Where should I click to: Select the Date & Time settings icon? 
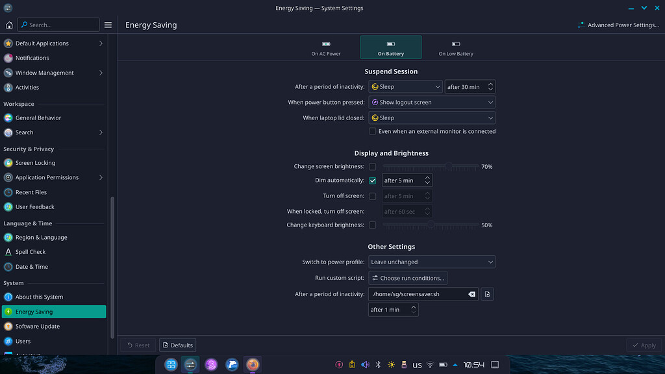click(x=9, y=266)
